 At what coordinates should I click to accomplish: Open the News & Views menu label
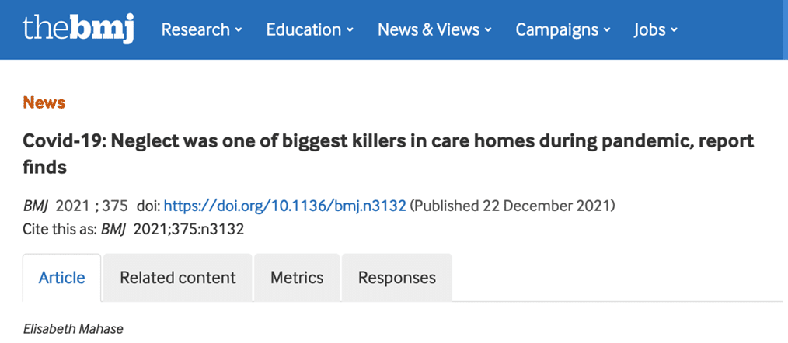[x=429, y=29]
